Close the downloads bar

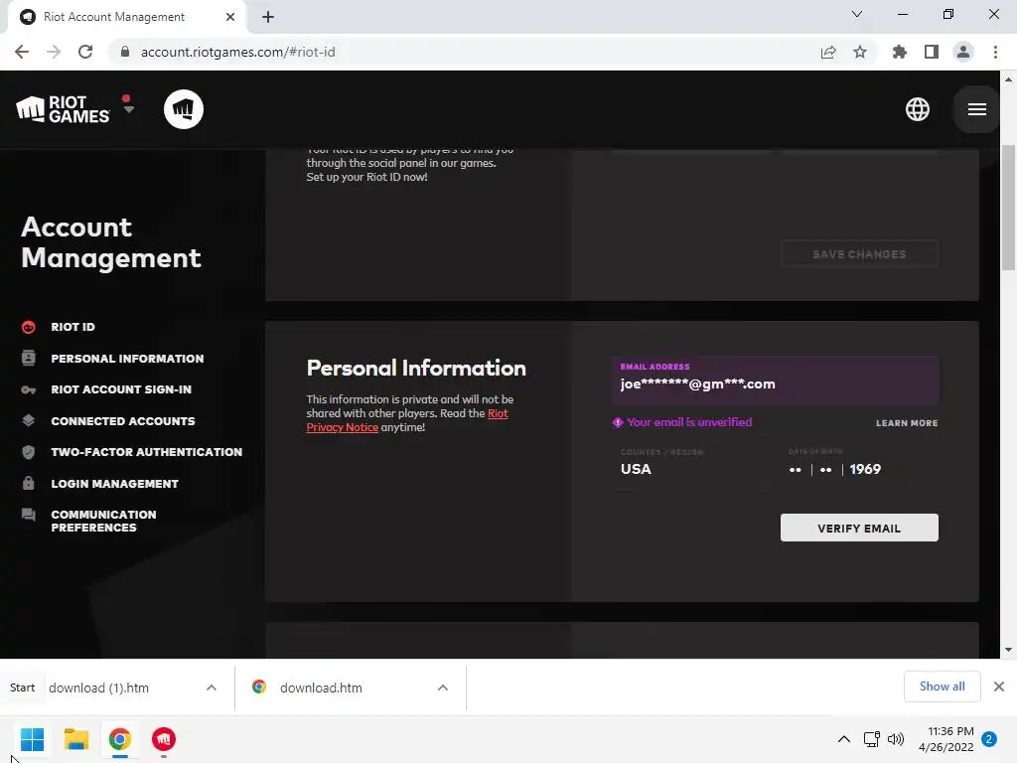click(x=999, y=687)
